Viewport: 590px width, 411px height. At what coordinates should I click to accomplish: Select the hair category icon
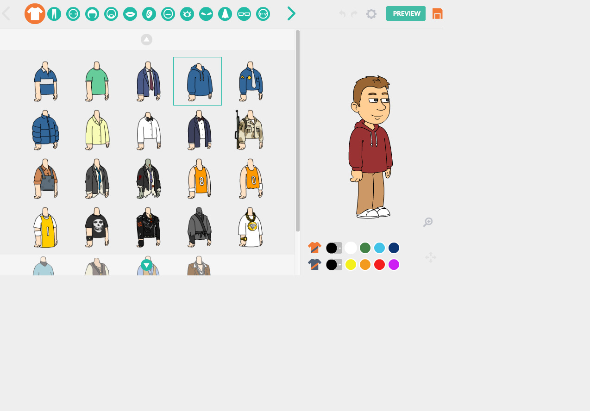[92, 13]
